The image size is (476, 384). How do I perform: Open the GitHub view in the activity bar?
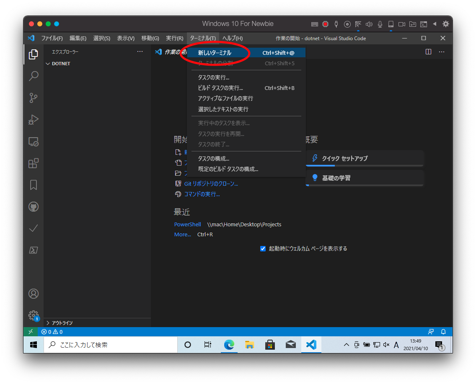pyautogui.click(x=34, y=207)
